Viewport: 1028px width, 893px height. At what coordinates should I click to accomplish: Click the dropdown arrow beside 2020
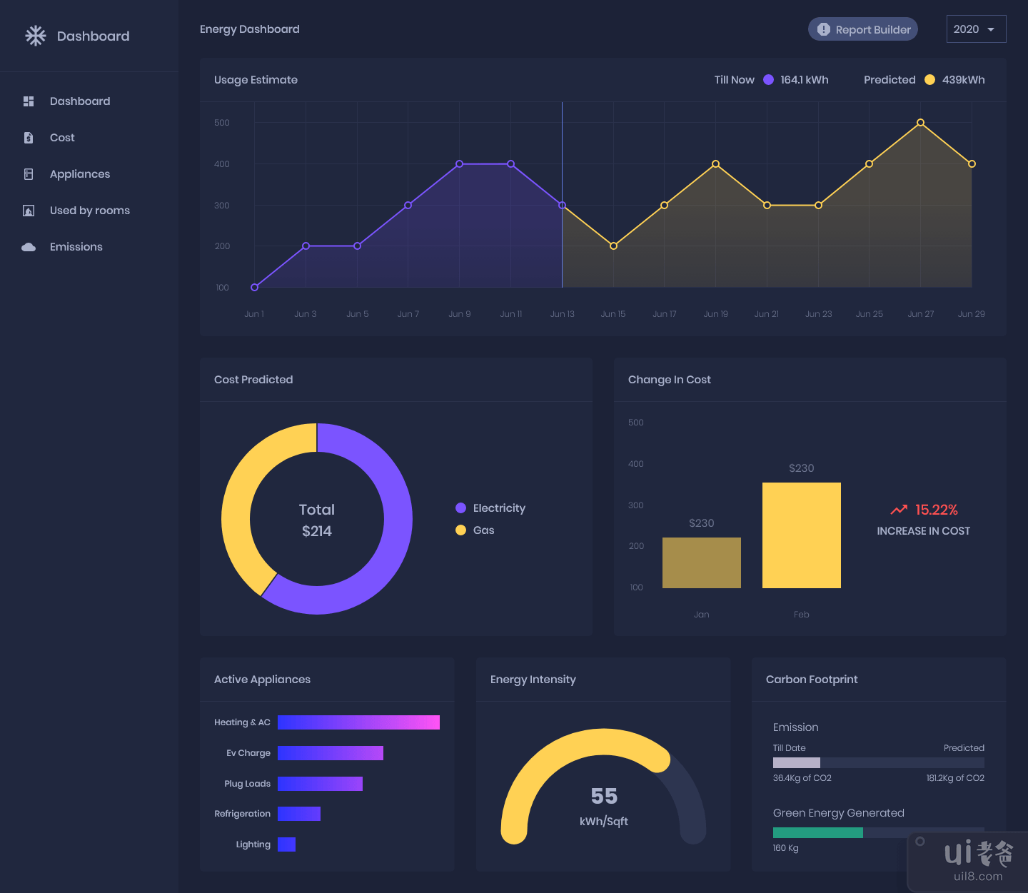(991, 29)
